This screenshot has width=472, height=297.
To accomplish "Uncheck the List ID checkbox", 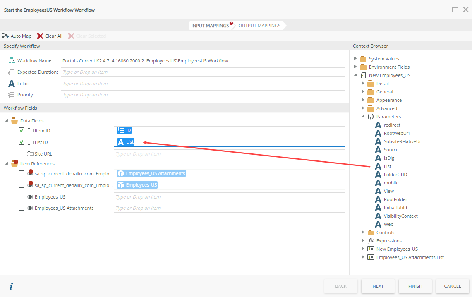I will (x=22, y=142).
